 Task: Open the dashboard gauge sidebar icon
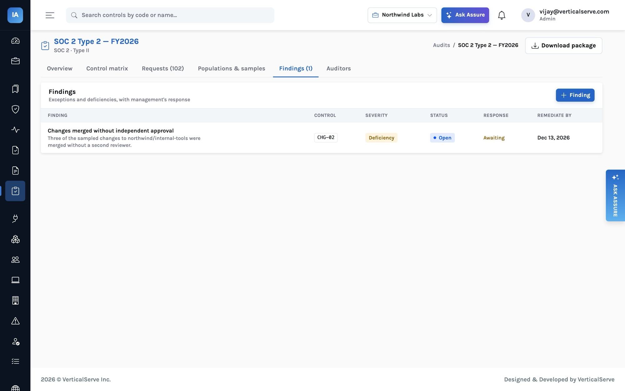(15, 41)
